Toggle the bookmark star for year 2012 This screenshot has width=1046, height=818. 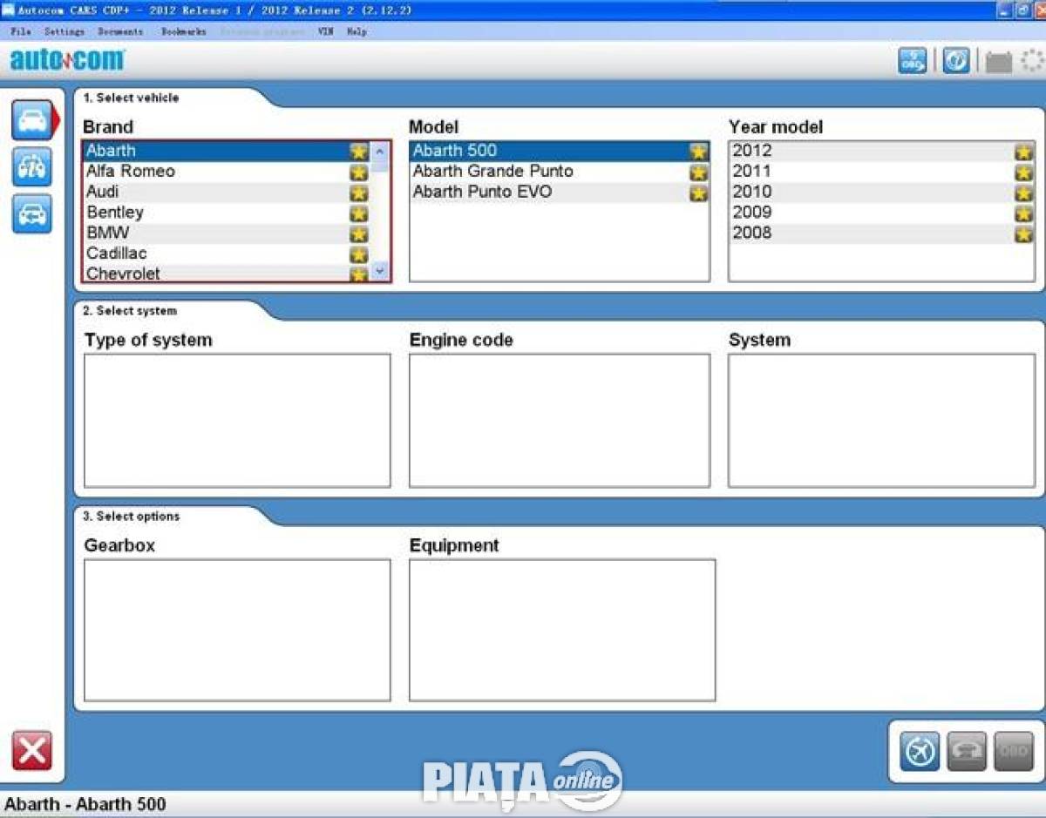point(1024,152)
